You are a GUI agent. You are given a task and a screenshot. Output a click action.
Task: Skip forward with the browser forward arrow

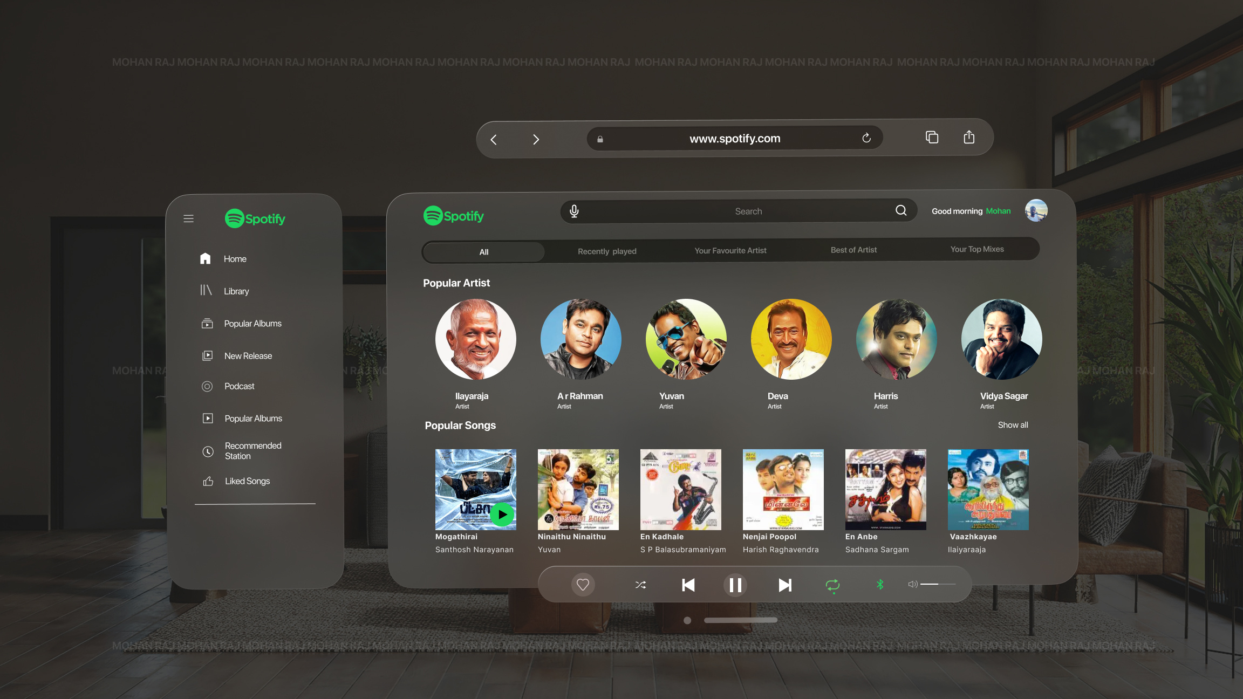[x=536, y=139]
